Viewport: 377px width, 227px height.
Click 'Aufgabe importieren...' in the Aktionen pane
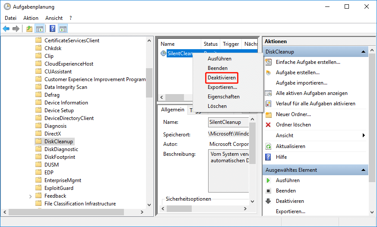coord(301,83)
